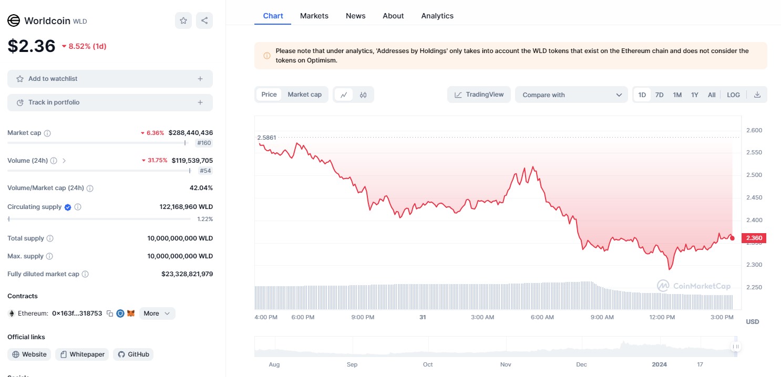The width and height of the screenshot is (781, 377).
Task: Set chart range to 1Y
Action: click(695, 95)
